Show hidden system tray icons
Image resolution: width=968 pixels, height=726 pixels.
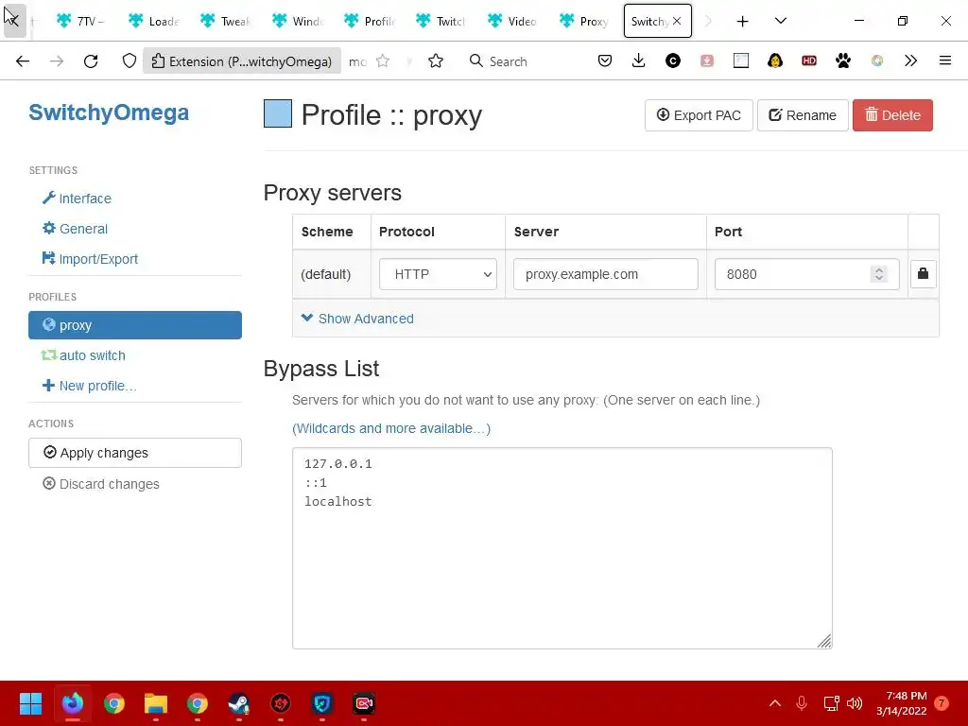(x=775, y=703)
